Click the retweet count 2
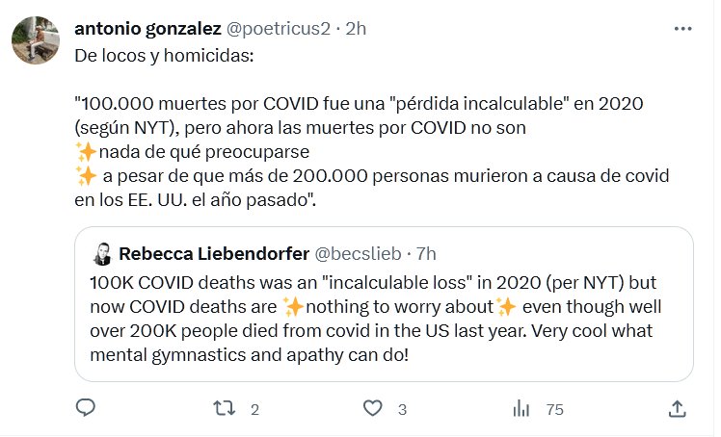Image resolution: width=721 pixels, height=437 pixels. (254, 410)
